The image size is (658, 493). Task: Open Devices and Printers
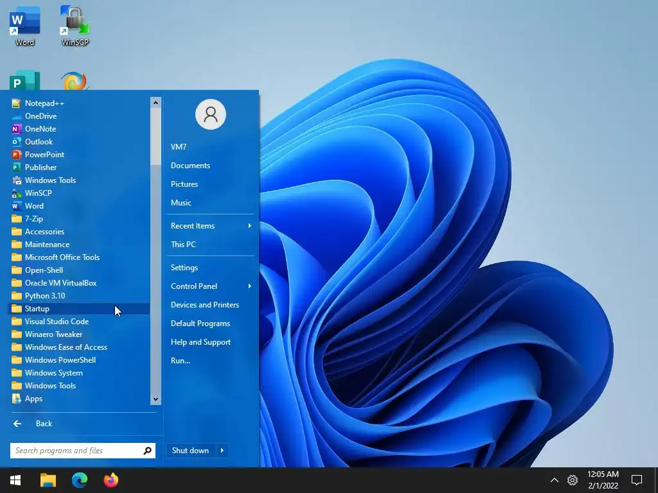point(211,305)
